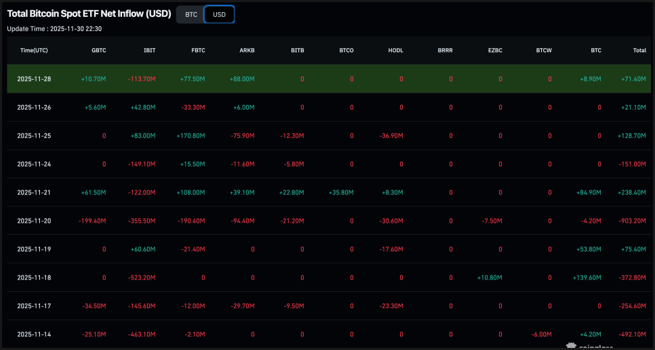Select the 2025-11-14 row date
The image size is (655, 350).
(34, 334)
